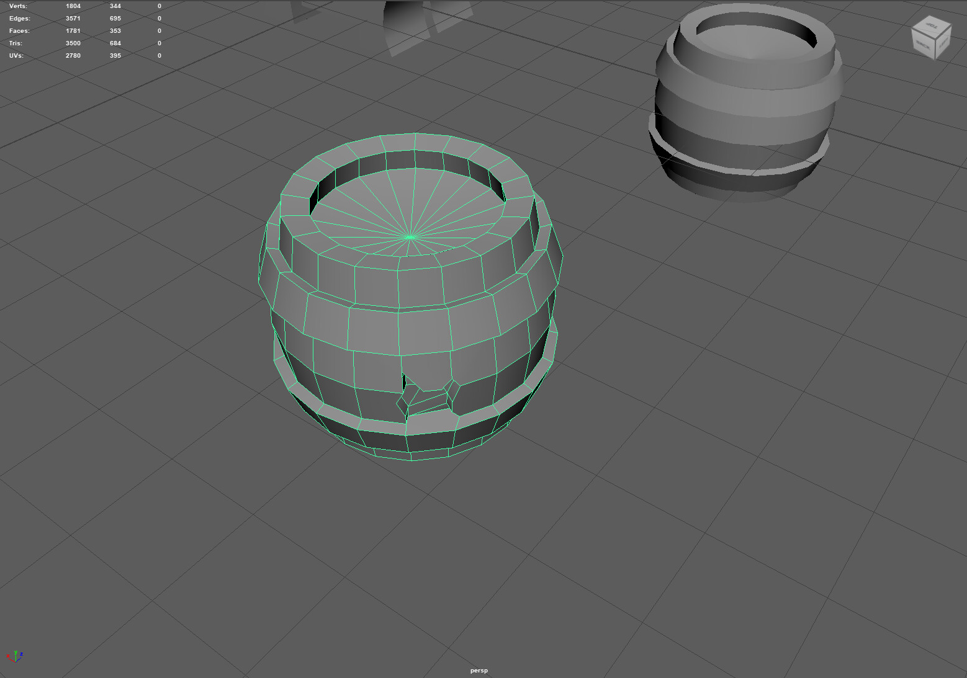The image size is (967, 678).
Task: Click the Tris total value 3500
Action: (x=73, y=43)
